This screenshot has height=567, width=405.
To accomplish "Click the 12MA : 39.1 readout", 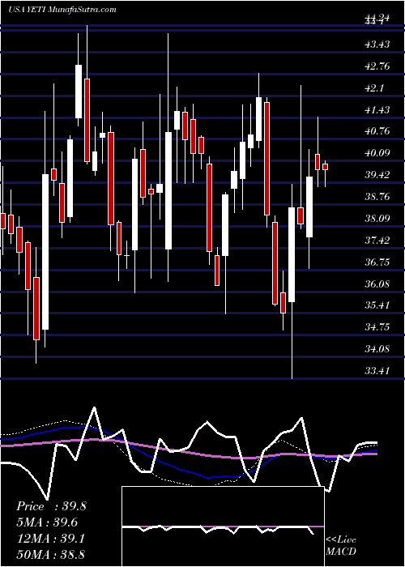I will 51,538.
